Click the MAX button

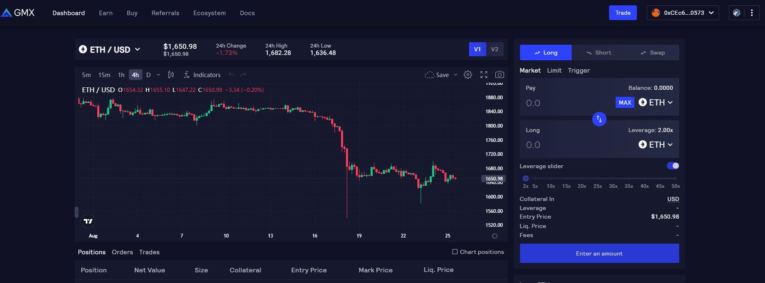pos(625,103)
